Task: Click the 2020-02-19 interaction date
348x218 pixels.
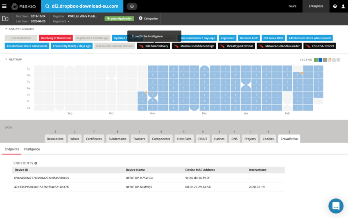Action: point(257,187)
